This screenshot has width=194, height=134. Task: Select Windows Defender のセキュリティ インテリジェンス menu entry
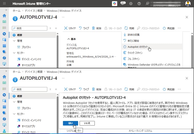[x=152, y=65]
